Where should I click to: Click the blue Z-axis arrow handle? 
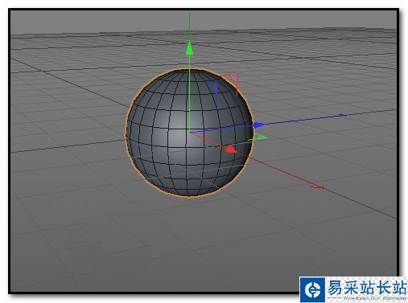click(258, 125)
